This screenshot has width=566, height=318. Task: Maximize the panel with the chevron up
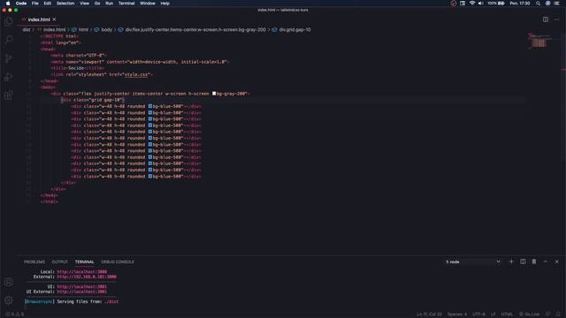546,261
